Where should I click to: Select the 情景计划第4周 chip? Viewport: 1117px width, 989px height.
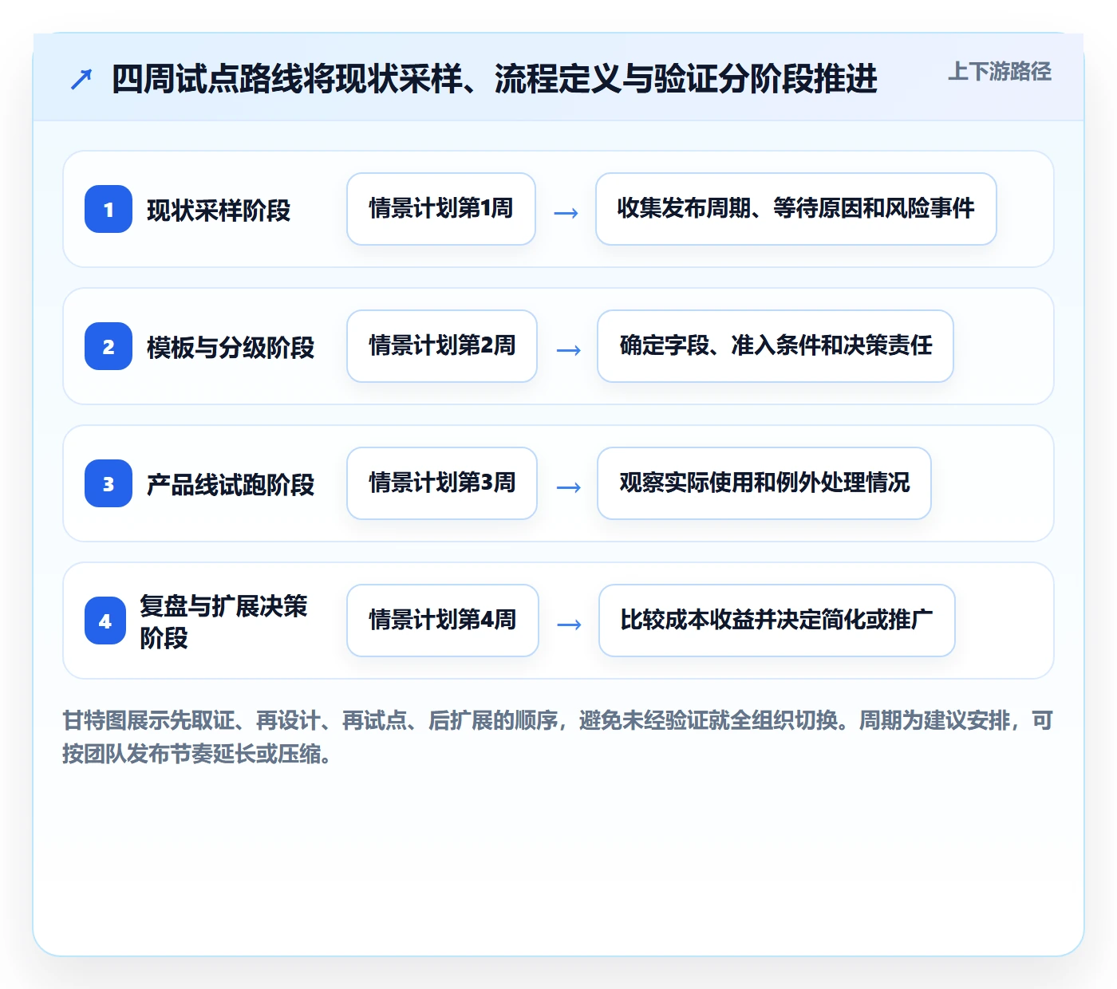point(443,621)
